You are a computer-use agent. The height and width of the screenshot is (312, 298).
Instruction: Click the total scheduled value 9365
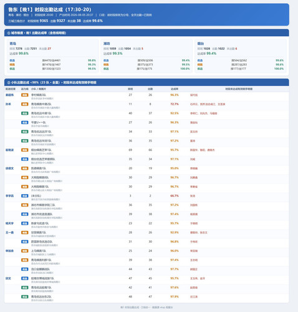click(x=44, y=21)
